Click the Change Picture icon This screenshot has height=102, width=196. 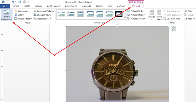point(35,15)
